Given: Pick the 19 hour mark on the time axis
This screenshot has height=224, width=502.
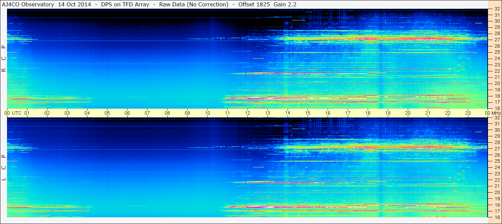Looking at the screenshot, I should (x=388, y=113).
